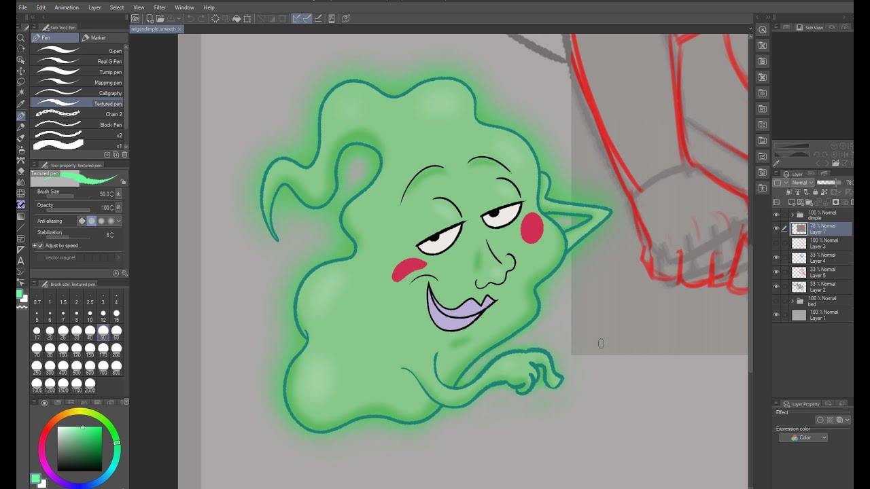Increase Stabilization value stepper
870x489 pixels.
click(x=112, y=234)
